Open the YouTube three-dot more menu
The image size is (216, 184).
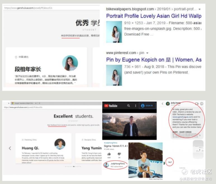[x=136, y=106]
